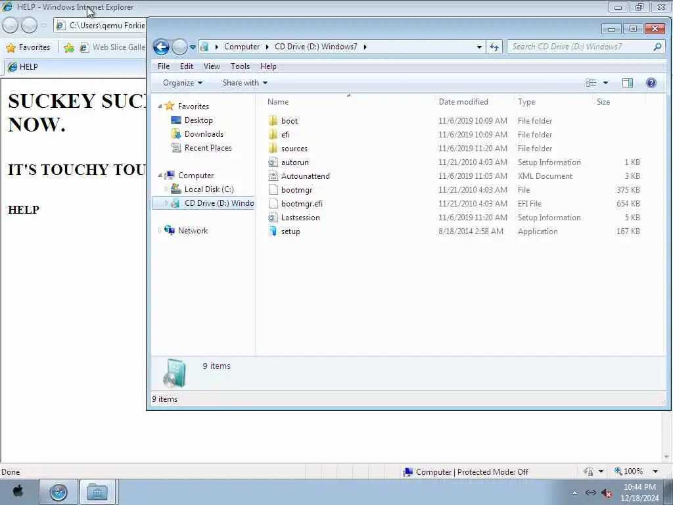Select the setup application icon
This screenshot has height=505, width=673.
point(273,231)
